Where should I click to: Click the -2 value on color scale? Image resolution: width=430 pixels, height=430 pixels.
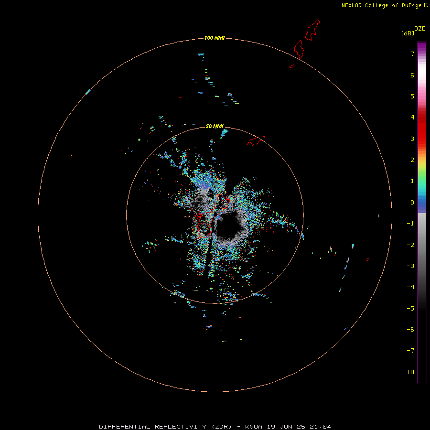pyautogui.click(x=410, y=245)
